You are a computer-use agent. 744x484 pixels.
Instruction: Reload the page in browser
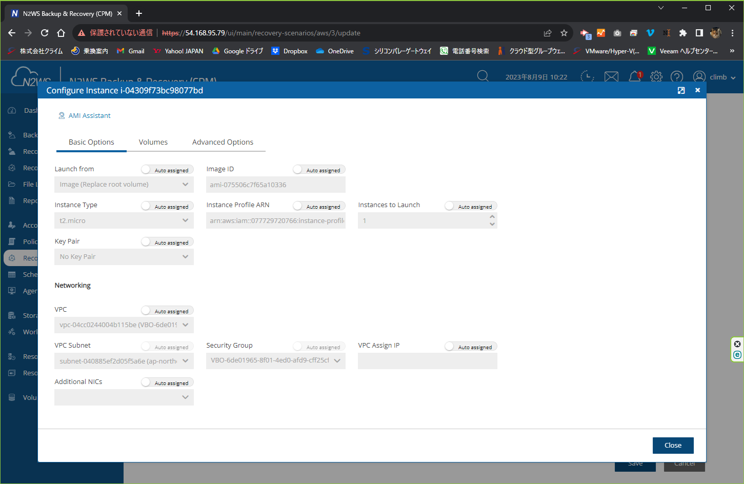45,33
